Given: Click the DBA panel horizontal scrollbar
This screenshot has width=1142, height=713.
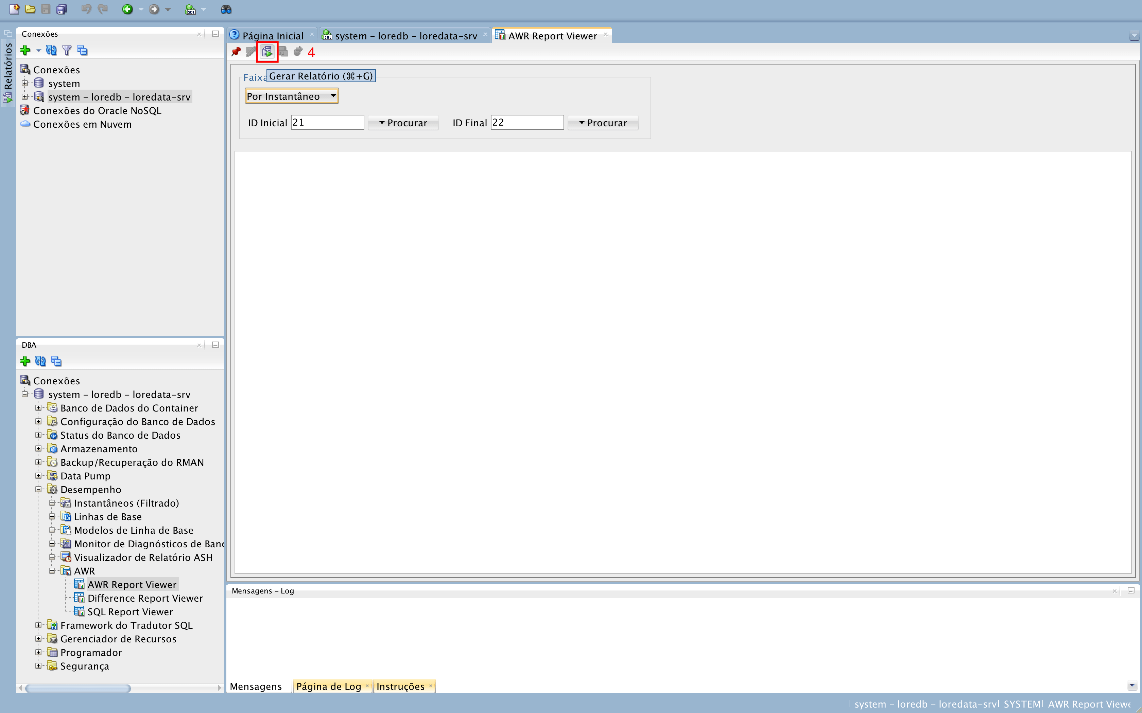Looking at the screenshot, I should point(78,689).
